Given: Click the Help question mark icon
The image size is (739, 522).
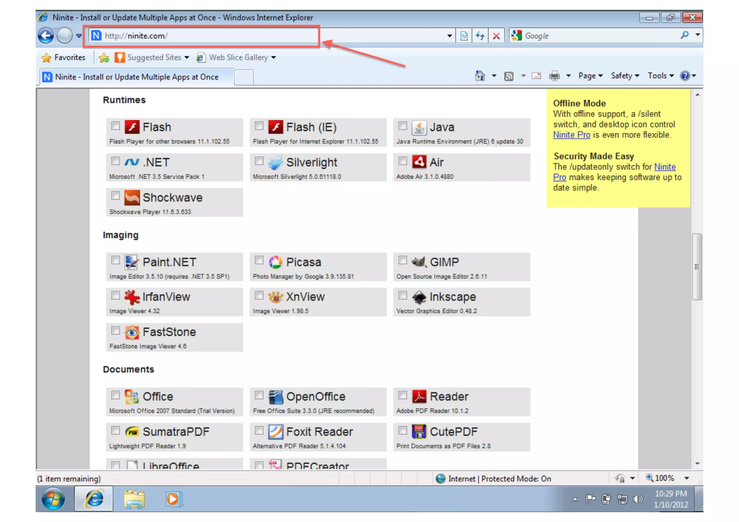Looking at the screenshot, I should pyautogui.click(x=685, y=76).
